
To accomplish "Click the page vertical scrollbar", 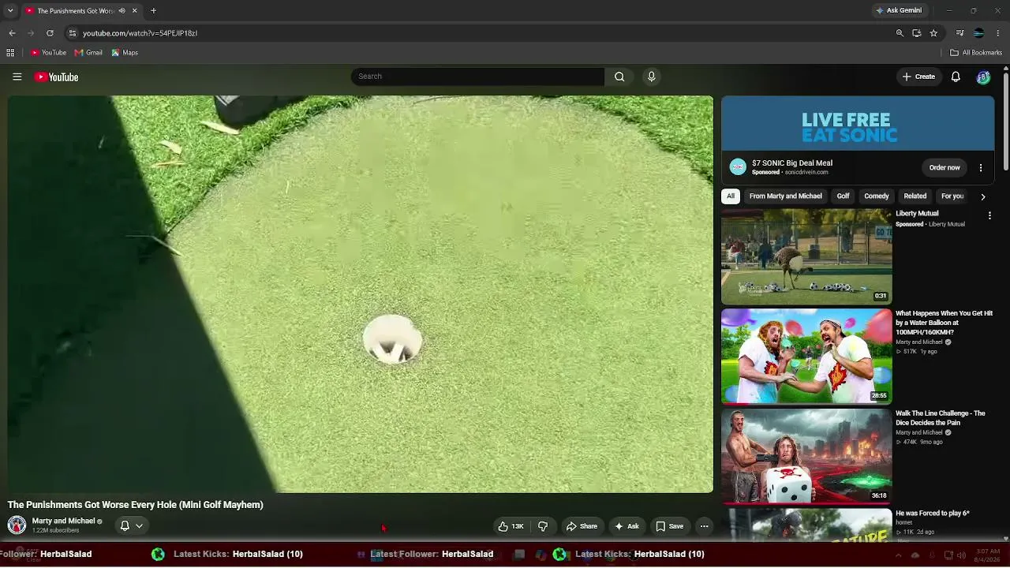I will pyautogui.click(x=1006, y=120).
